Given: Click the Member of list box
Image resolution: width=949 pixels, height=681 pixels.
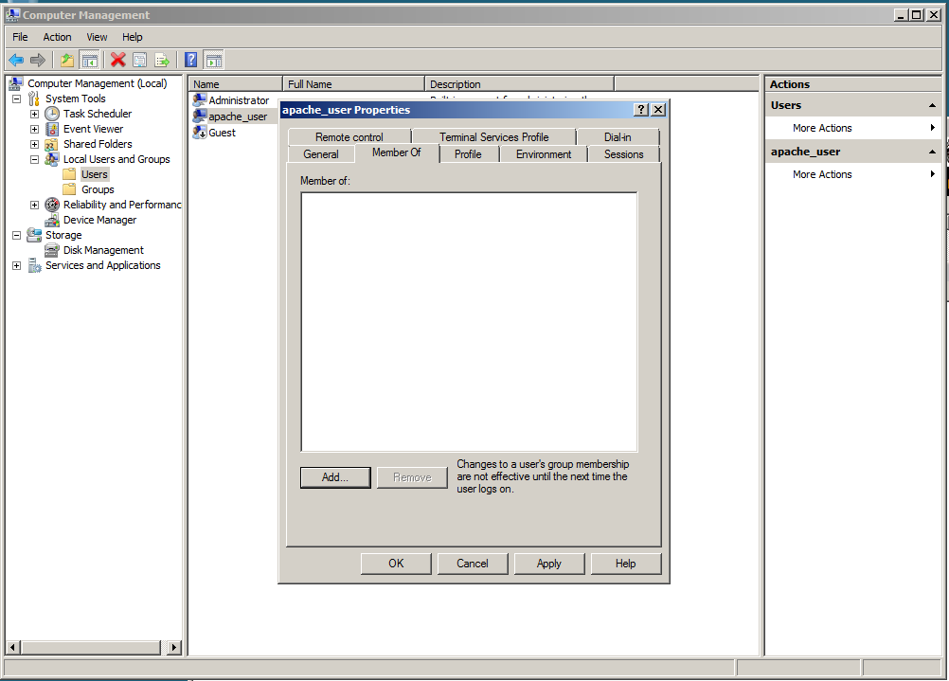Looking at the screenshot, I should (469, 322).
